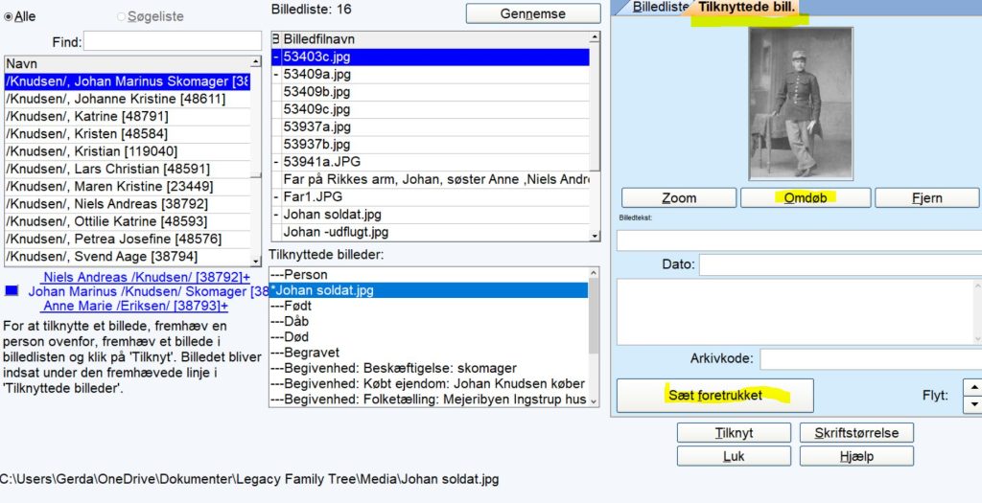Select 53937a.jpg in the picture list

pos(431,127)
